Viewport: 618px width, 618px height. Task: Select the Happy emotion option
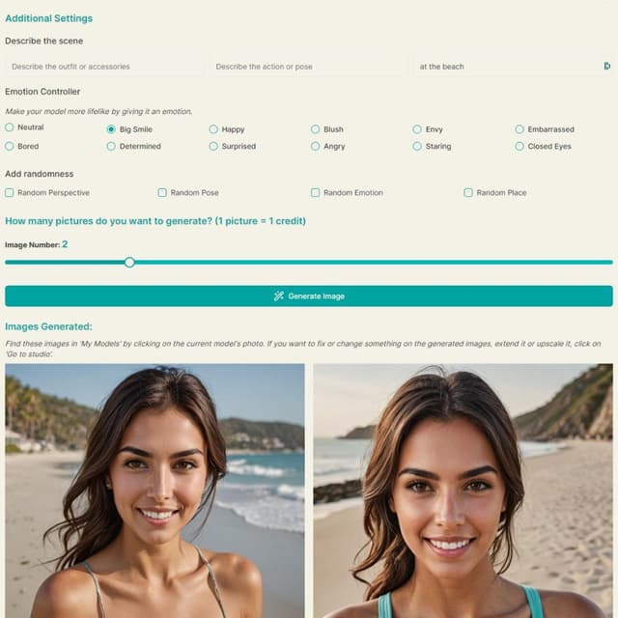(x=213, y=129)
